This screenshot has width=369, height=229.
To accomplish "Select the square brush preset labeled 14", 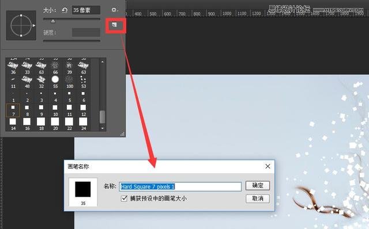I will 13,124.
